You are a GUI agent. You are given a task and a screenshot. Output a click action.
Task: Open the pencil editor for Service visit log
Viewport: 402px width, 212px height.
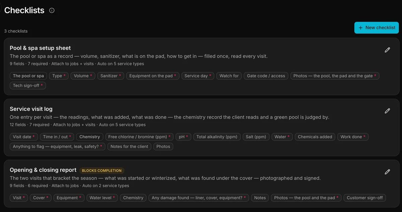[387, 111]
